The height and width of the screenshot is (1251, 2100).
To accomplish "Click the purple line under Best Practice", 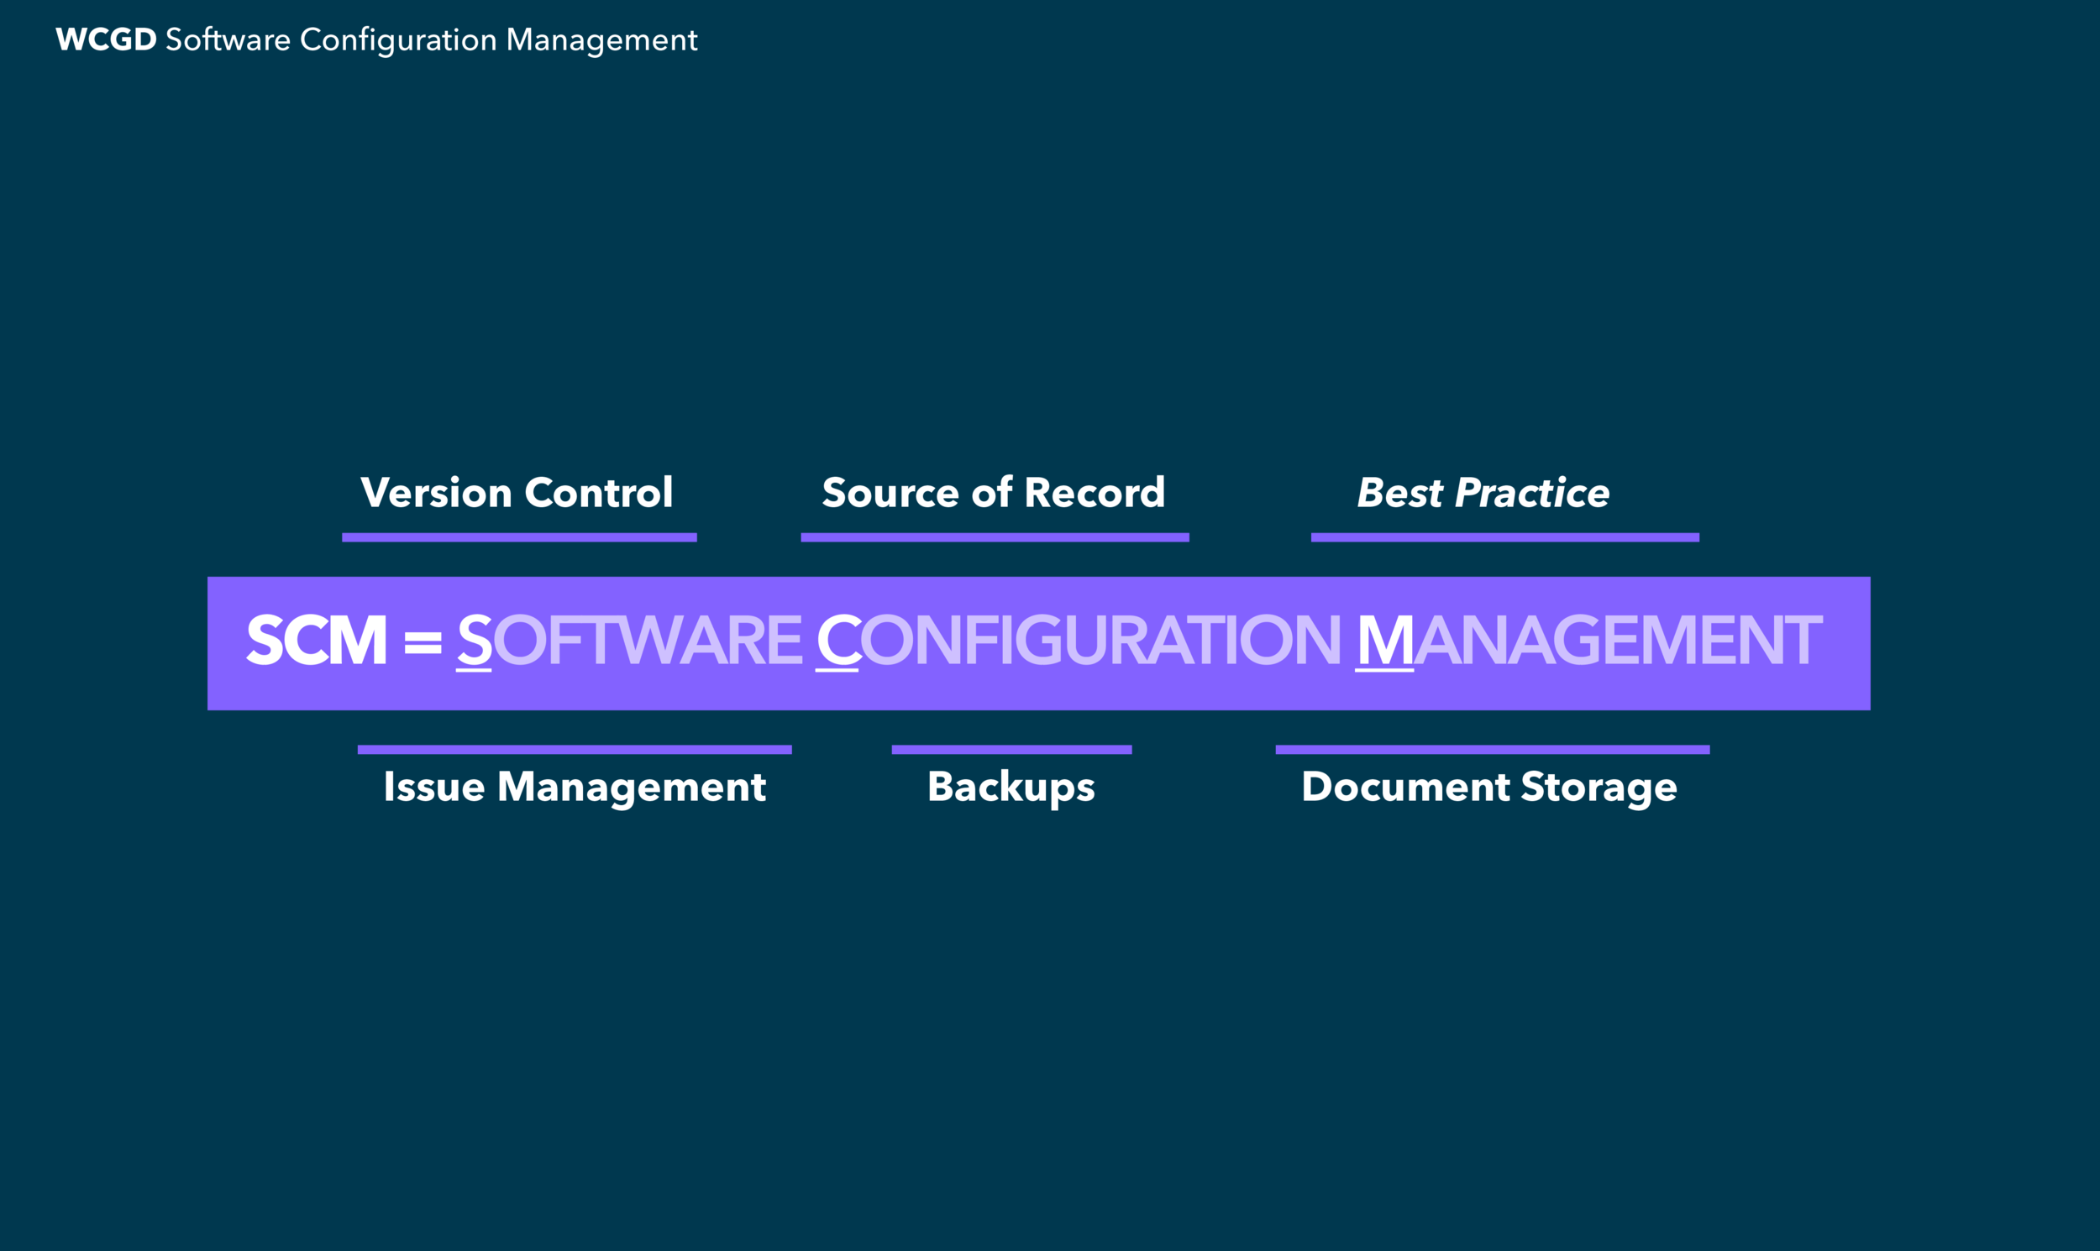I will [1504, 537].
